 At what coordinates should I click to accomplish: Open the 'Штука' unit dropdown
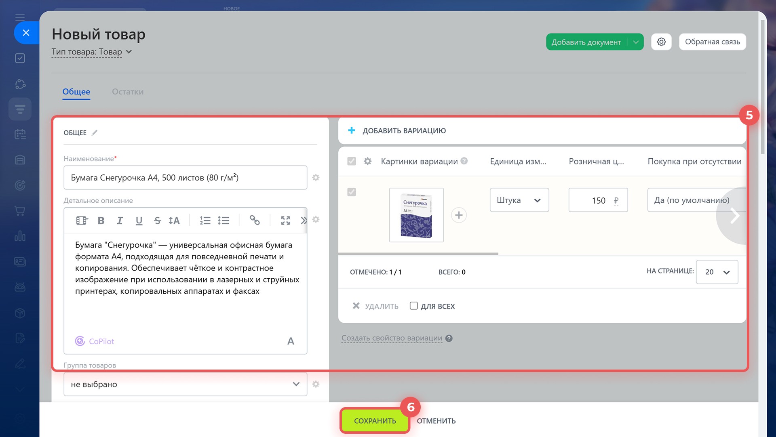519,200
